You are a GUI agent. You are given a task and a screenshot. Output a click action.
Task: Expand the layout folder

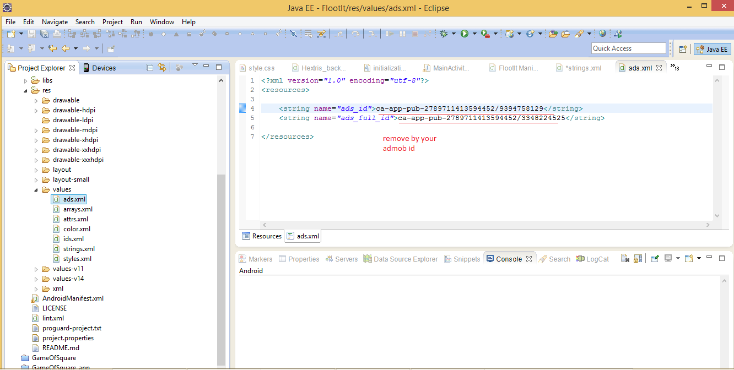[36, 170]
